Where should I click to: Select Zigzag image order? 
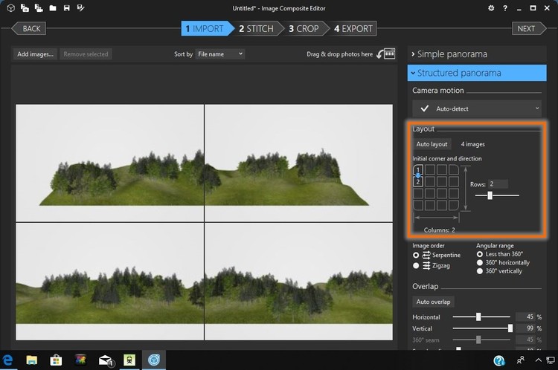[x=416, y=265]
